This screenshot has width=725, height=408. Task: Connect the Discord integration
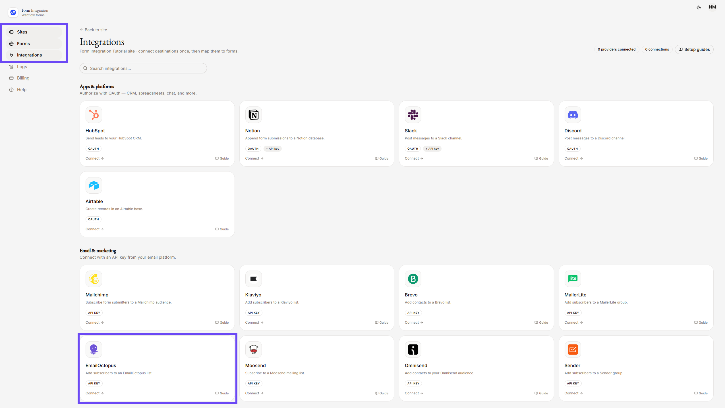574,158
